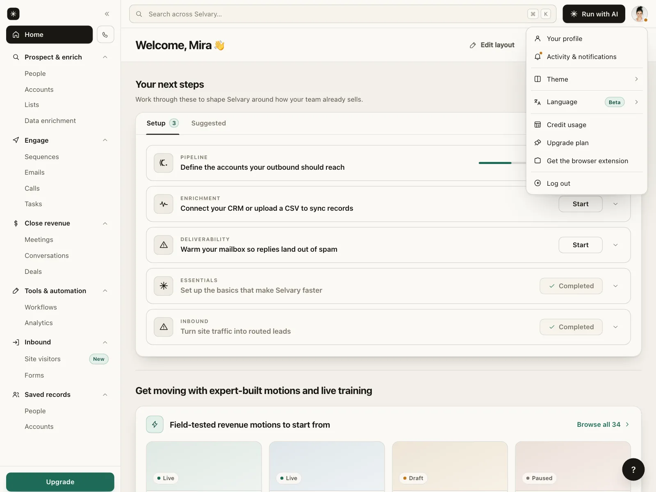Go to Home in the sidebar
656x492 pixels.
(49, 34)
